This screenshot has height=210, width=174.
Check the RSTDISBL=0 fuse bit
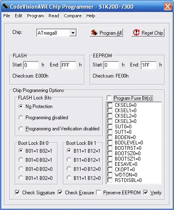(x=110, y=180)
